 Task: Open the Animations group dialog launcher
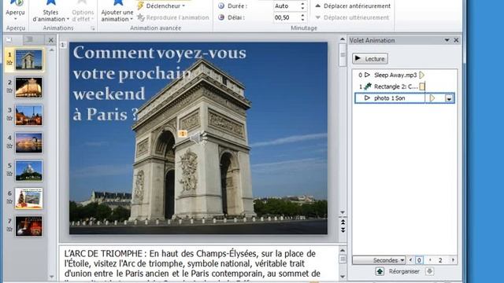click(93, 28)
